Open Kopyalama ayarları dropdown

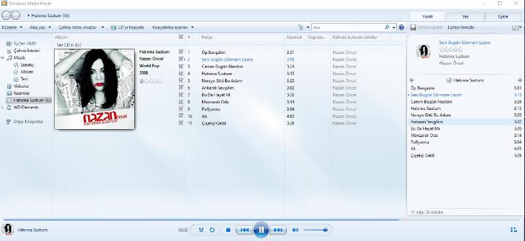click(x=173, y=28)
